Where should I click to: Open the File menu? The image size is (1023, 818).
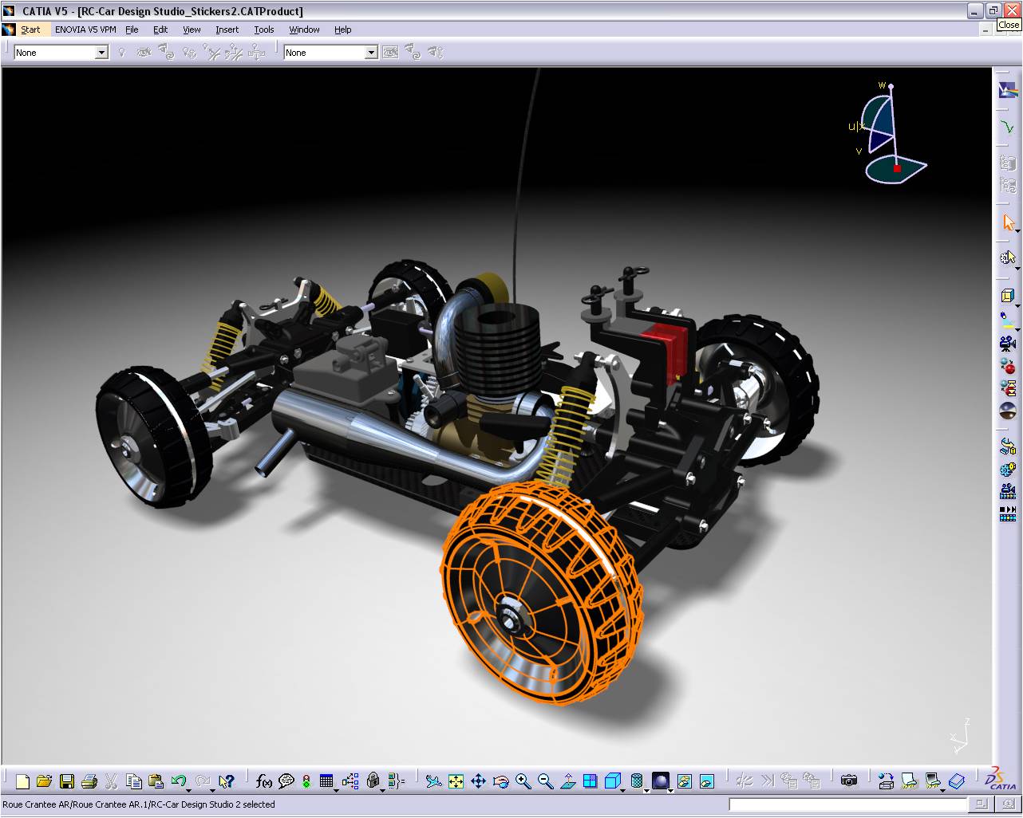click(x=132, y=29)
